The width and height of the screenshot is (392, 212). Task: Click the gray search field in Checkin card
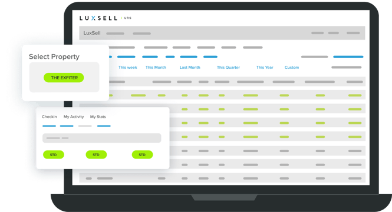[x=102, y=138]
